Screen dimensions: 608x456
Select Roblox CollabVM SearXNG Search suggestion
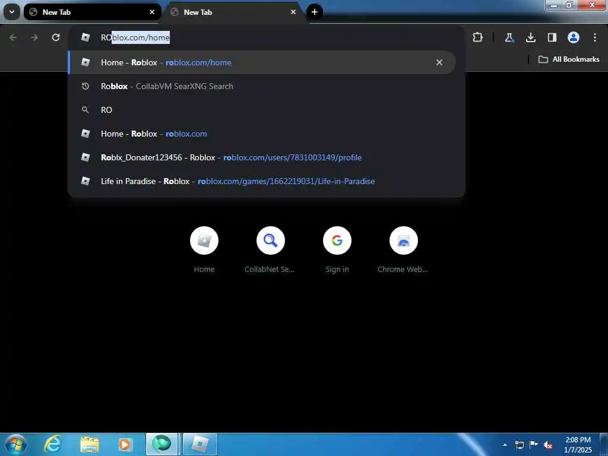261,86
